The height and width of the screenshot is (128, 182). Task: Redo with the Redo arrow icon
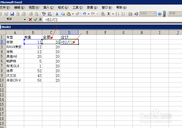pyautogui.click(x=93, y=14)
